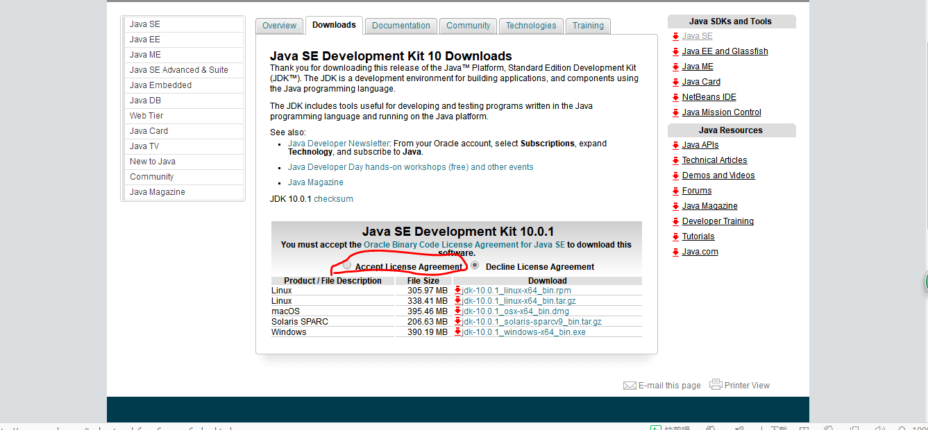The width and height of the screenshot is (928, 430).
Task: Click the macOS product cell
Action: point(332,311)
